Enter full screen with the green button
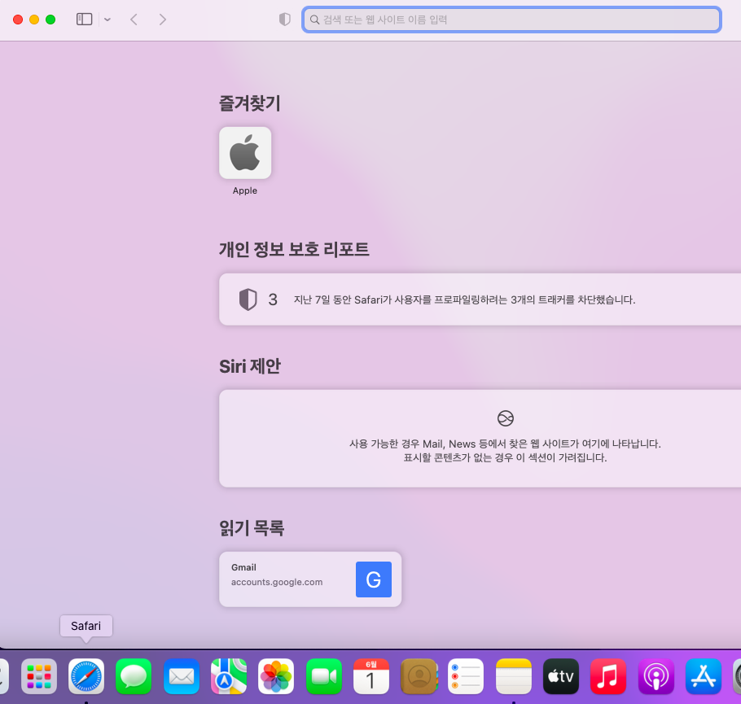The width and height of the screenshot is (741, 704). [50, 20]
